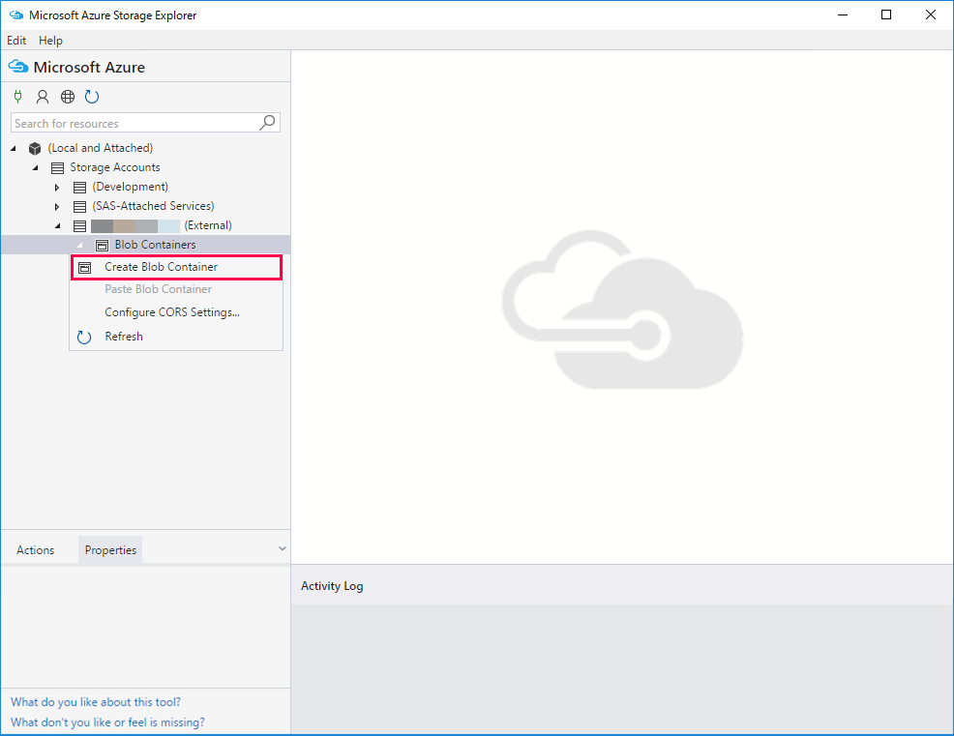This screenshot has width=954, height=736.
Task: Select the Storage Accounts label
Action: [115, 167]
